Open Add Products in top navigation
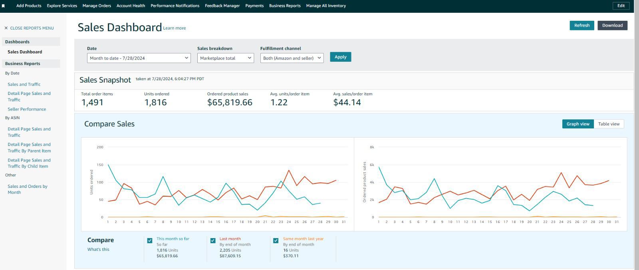This screenshot has height=270, width=639. tap(29, 6)
